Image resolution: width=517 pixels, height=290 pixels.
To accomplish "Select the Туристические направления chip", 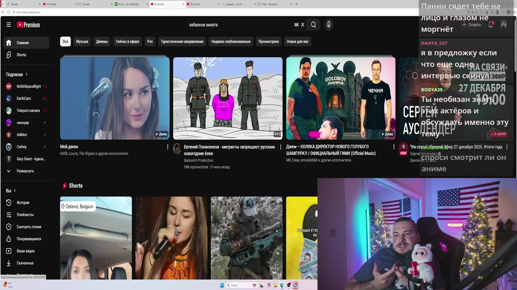I will click(x=182, y=41).
